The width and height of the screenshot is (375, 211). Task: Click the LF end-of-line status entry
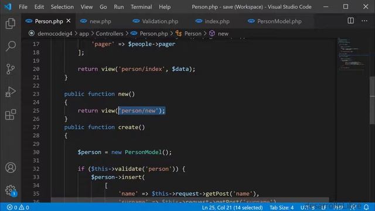pos(323,207)
